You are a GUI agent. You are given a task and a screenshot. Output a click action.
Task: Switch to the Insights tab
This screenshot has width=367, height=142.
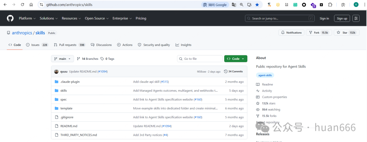(183, 45)
